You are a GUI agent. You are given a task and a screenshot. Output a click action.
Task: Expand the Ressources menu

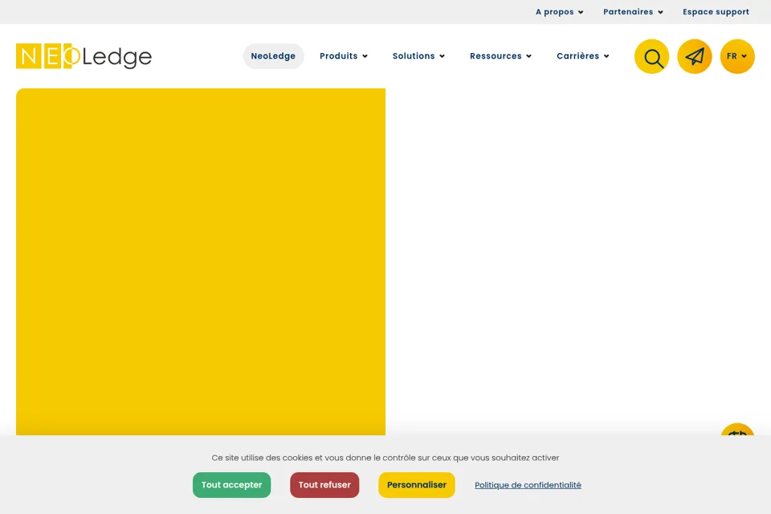pos(500,56)
